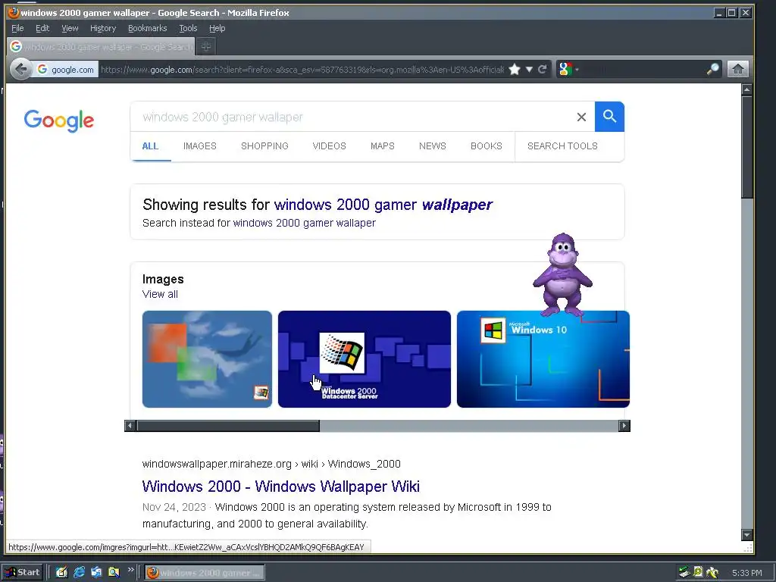Image resolution: width=776 pixels, height=582 pixels.
Task: Click the BonziBuddy purple gorilla
Action: pyautogui.click(x=562, y=274)
